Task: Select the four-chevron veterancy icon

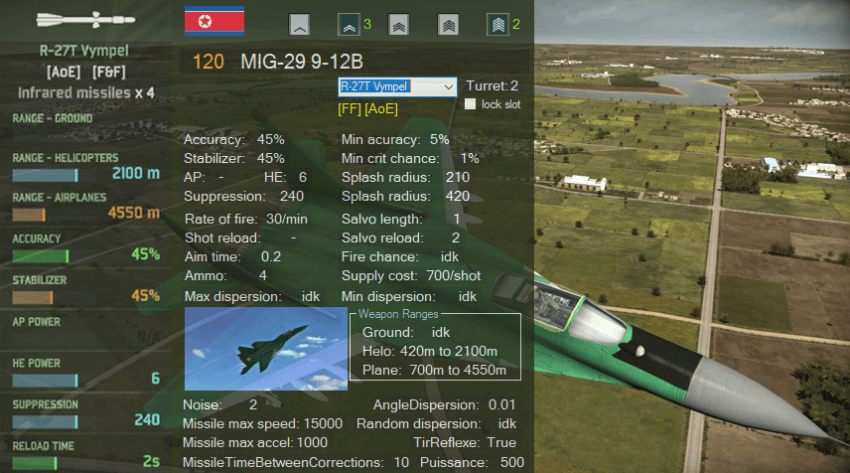Action: click(448, 25)
